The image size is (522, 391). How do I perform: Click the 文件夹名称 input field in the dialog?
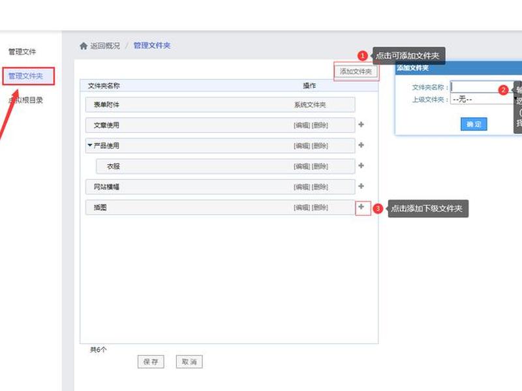pos(483,87)
